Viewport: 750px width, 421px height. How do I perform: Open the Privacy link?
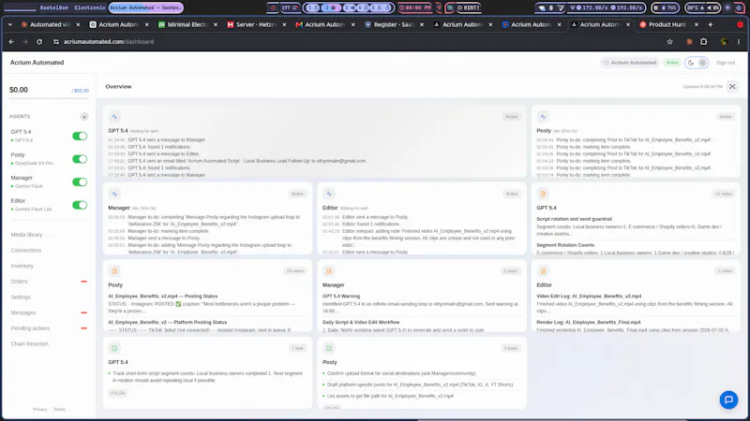[39, 409]
